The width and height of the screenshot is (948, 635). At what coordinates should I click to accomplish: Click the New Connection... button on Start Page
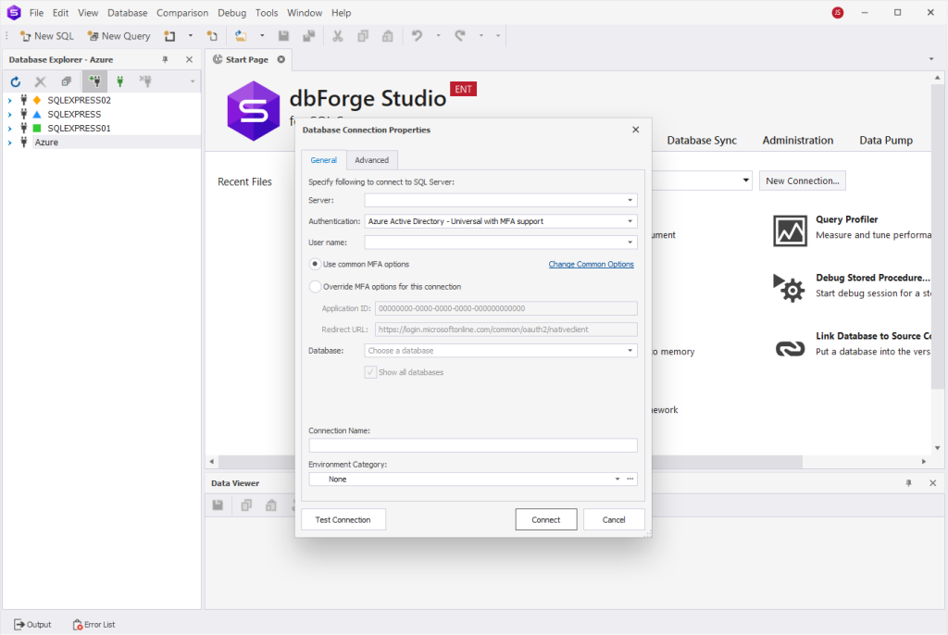803,181
